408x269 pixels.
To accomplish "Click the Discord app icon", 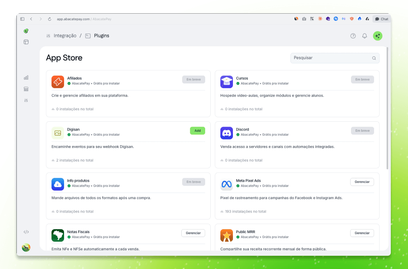I will point(227,133).
